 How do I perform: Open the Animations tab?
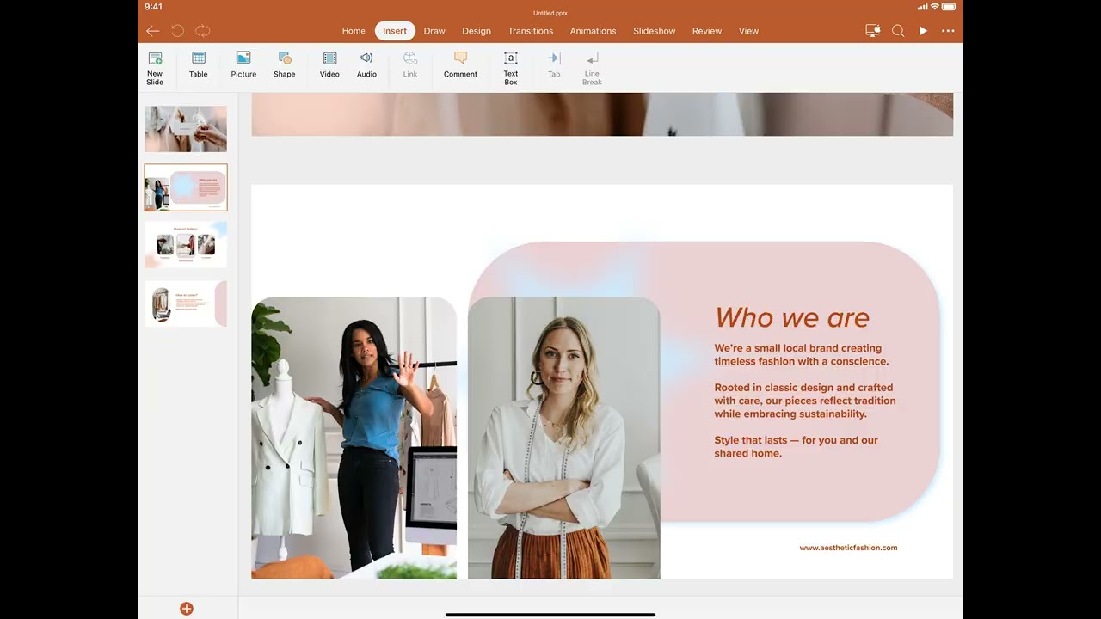point(594,31)
